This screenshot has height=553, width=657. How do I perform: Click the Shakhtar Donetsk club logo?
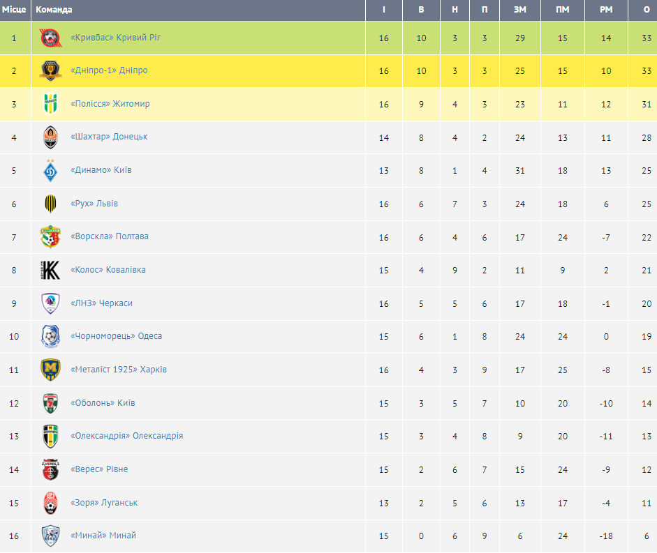50,137
